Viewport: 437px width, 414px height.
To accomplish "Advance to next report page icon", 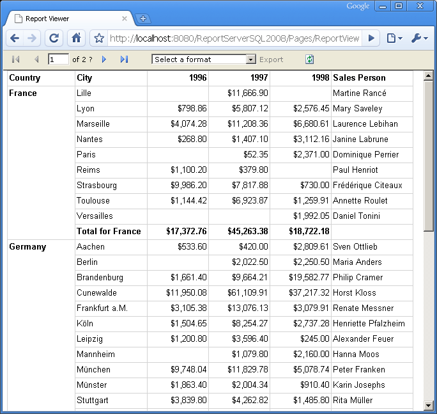I will pyautogui.click(x=104, y=59).
